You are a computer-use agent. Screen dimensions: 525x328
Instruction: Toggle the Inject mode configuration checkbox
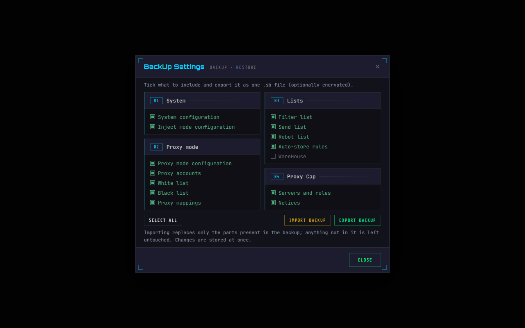tap(153, 127)
